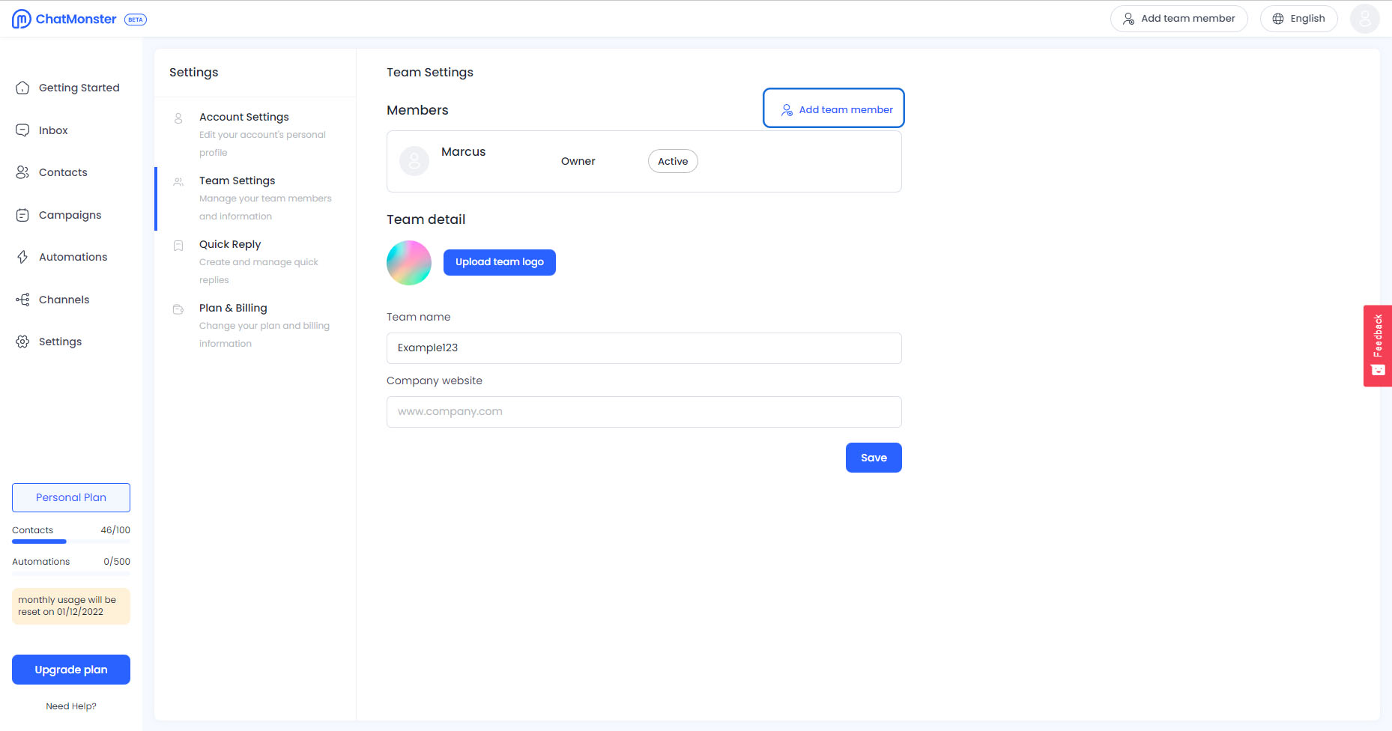
Task: Click the Contacts usage progress bar
Action: click(71, 542)
